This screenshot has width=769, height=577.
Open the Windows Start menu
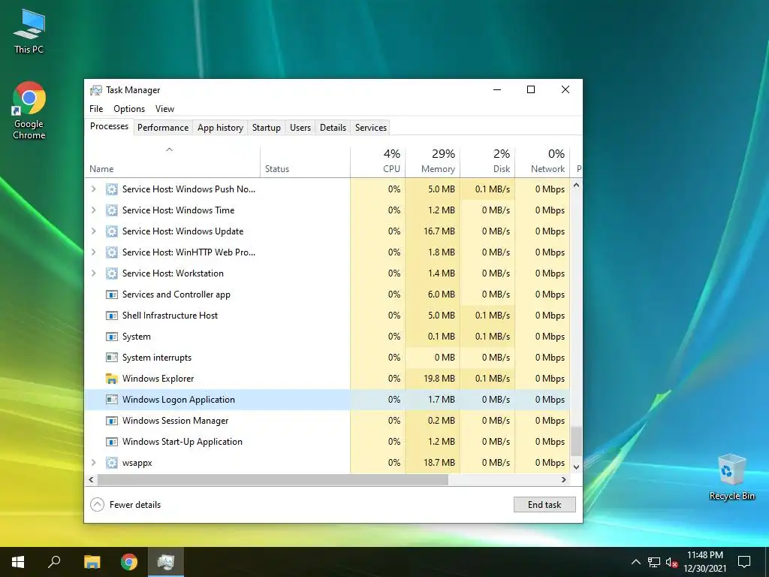pyautogui.click(x=18, y=562)
